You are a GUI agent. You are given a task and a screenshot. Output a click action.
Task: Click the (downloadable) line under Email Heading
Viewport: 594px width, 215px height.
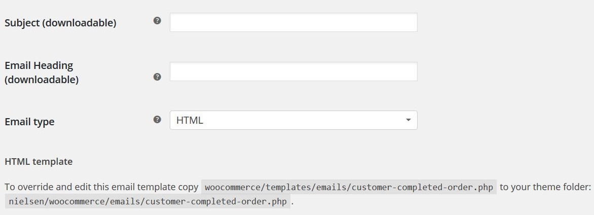click(x=42, y=80)
